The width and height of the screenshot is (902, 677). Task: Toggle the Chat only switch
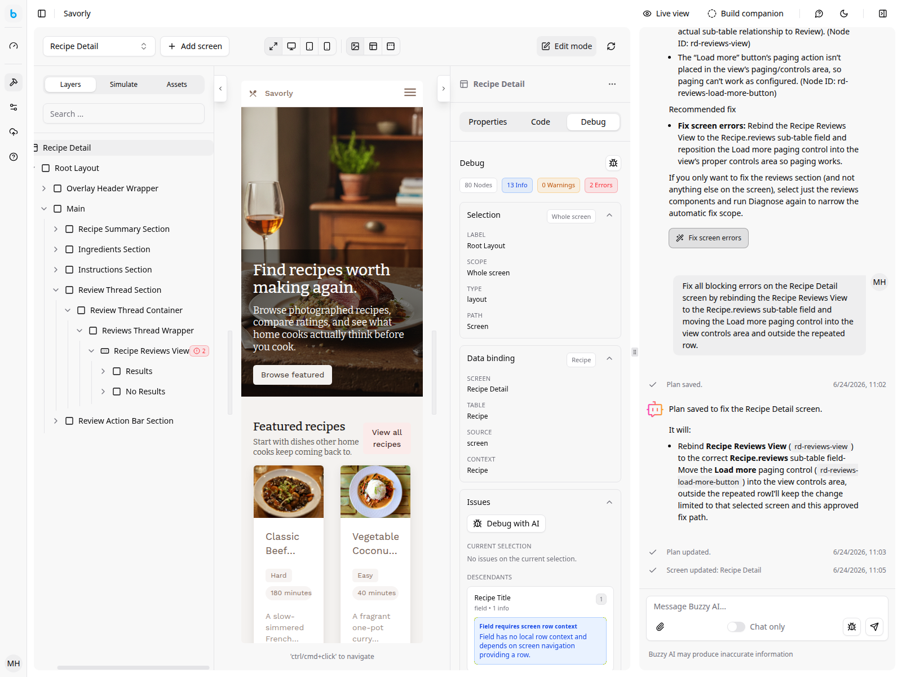pos(736,627)
